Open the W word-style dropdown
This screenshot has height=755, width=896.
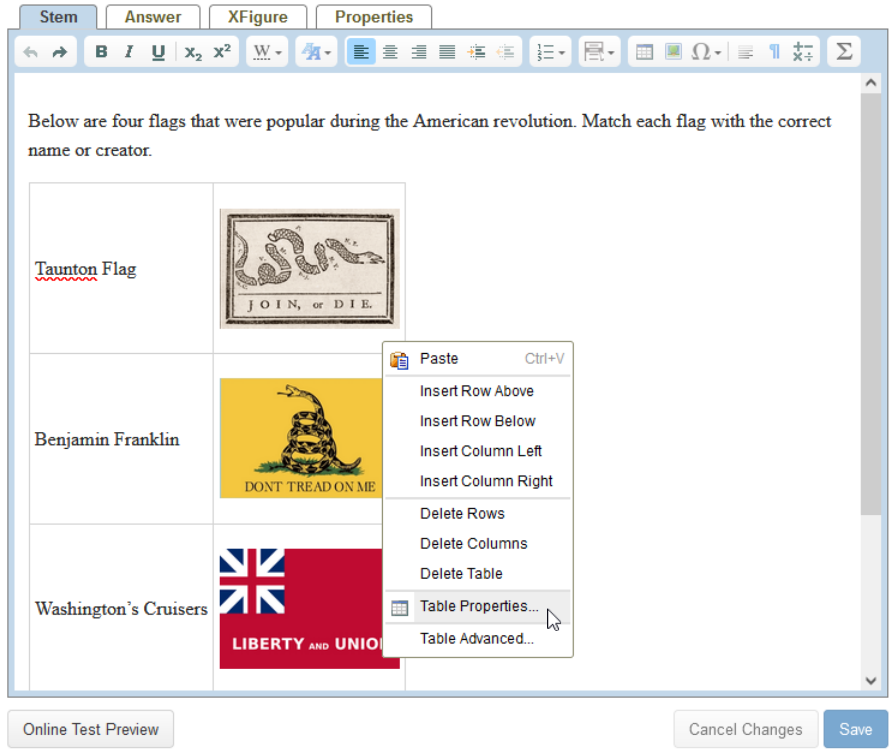coord(267,52)
